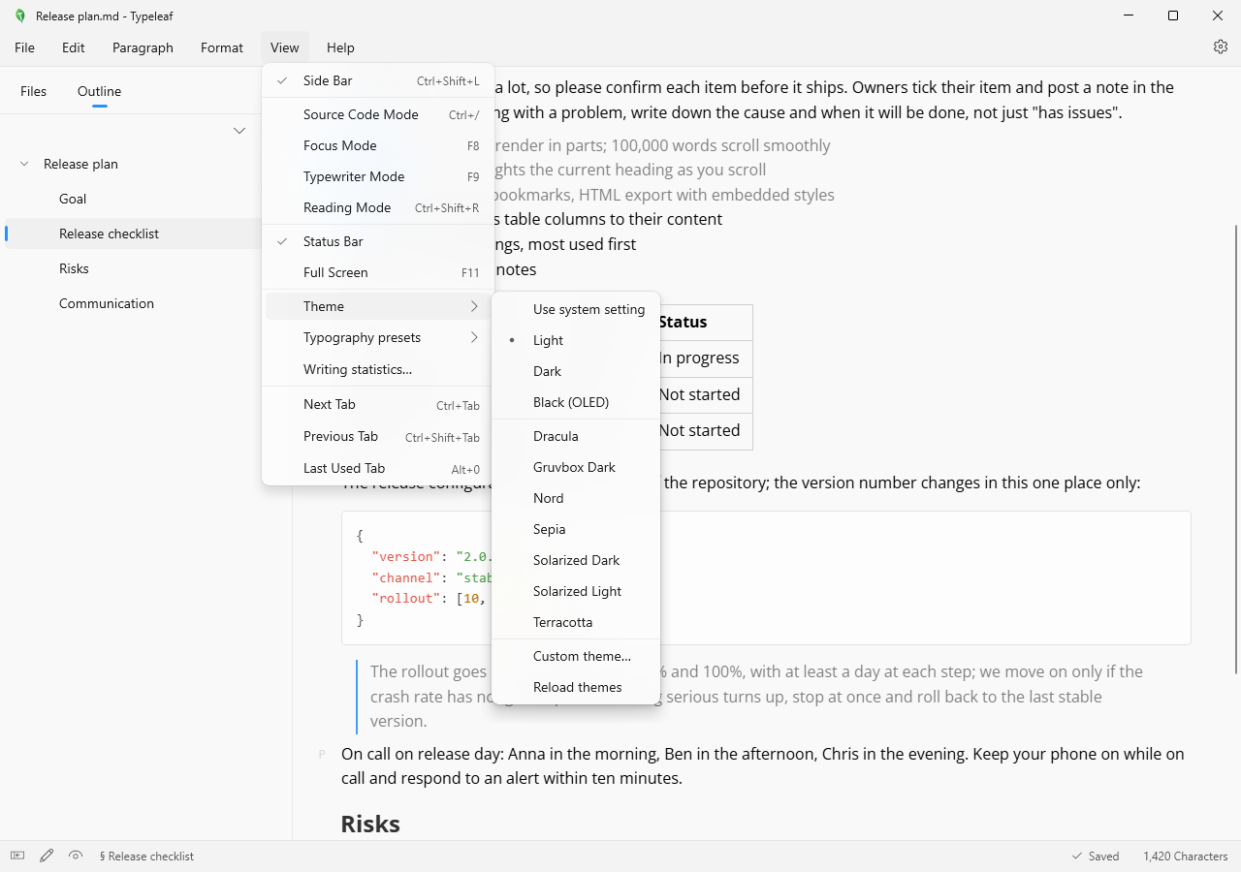
Task: Collapse the sidebar using the status bar icon
Action: [x=17, y=856]
